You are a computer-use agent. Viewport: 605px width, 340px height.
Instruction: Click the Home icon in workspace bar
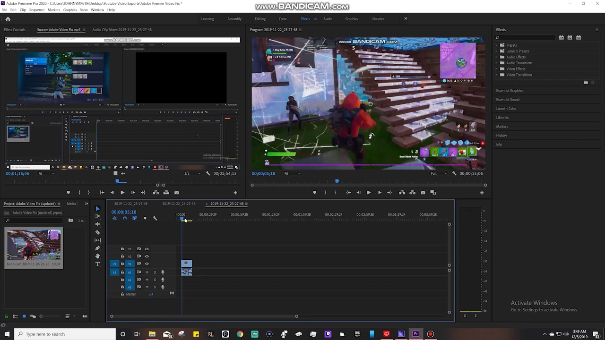click(8, 19)
